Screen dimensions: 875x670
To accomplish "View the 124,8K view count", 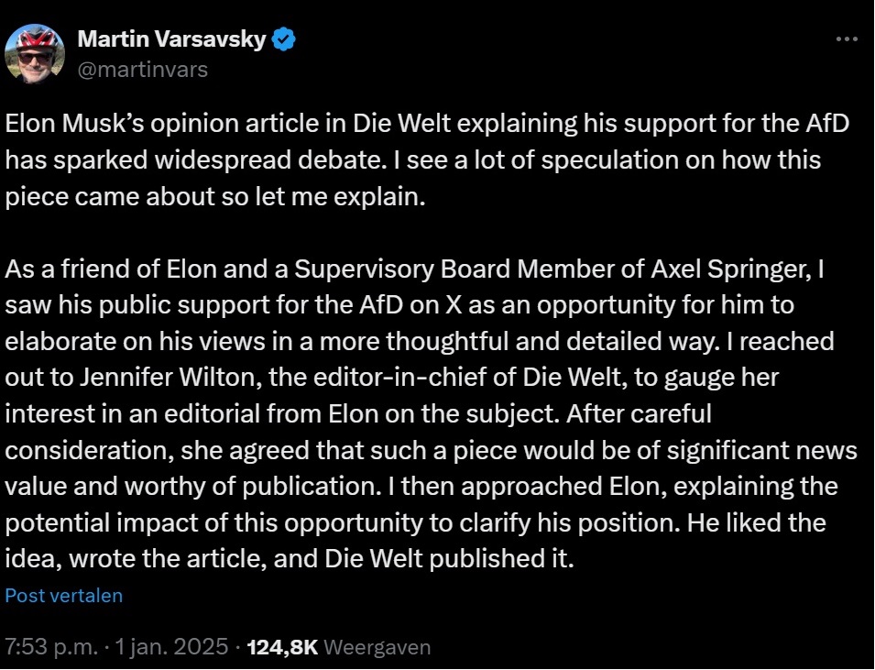I will tap(282, 647).
